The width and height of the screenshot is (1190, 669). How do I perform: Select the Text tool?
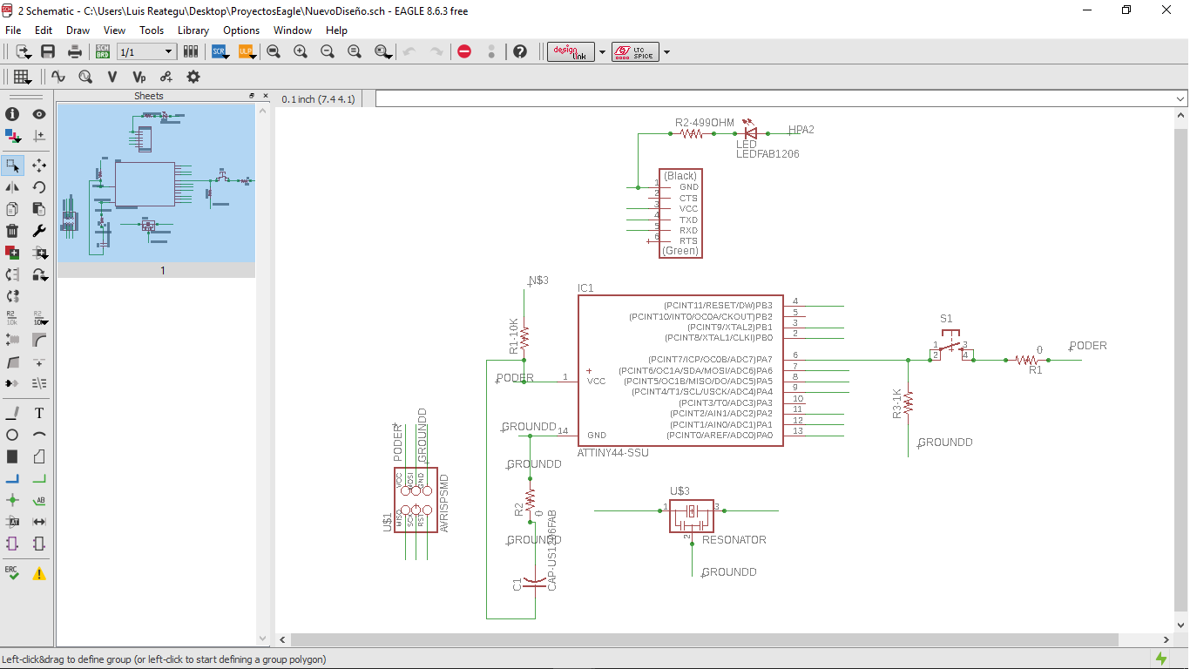click(x=39, y=413)
